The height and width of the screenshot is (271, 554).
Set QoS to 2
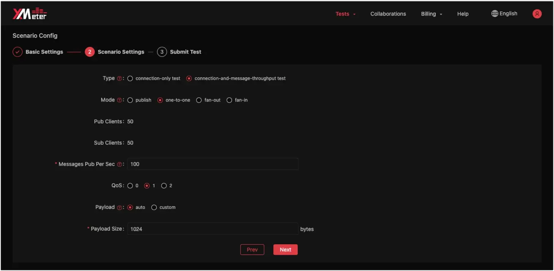pyautogui.click(x=164, y=186)
